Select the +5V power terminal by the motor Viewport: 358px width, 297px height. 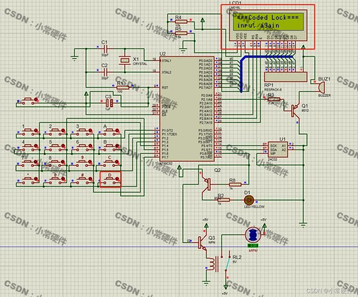click(x=264, y=226)
